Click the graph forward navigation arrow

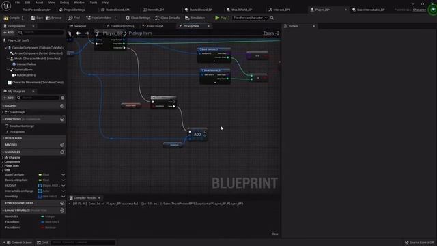pyautogui.click(x=87, y=33)
